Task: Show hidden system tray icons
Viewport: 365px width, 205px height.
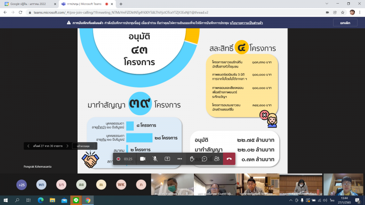Action: pyautogui.click(x=291, y=200)
